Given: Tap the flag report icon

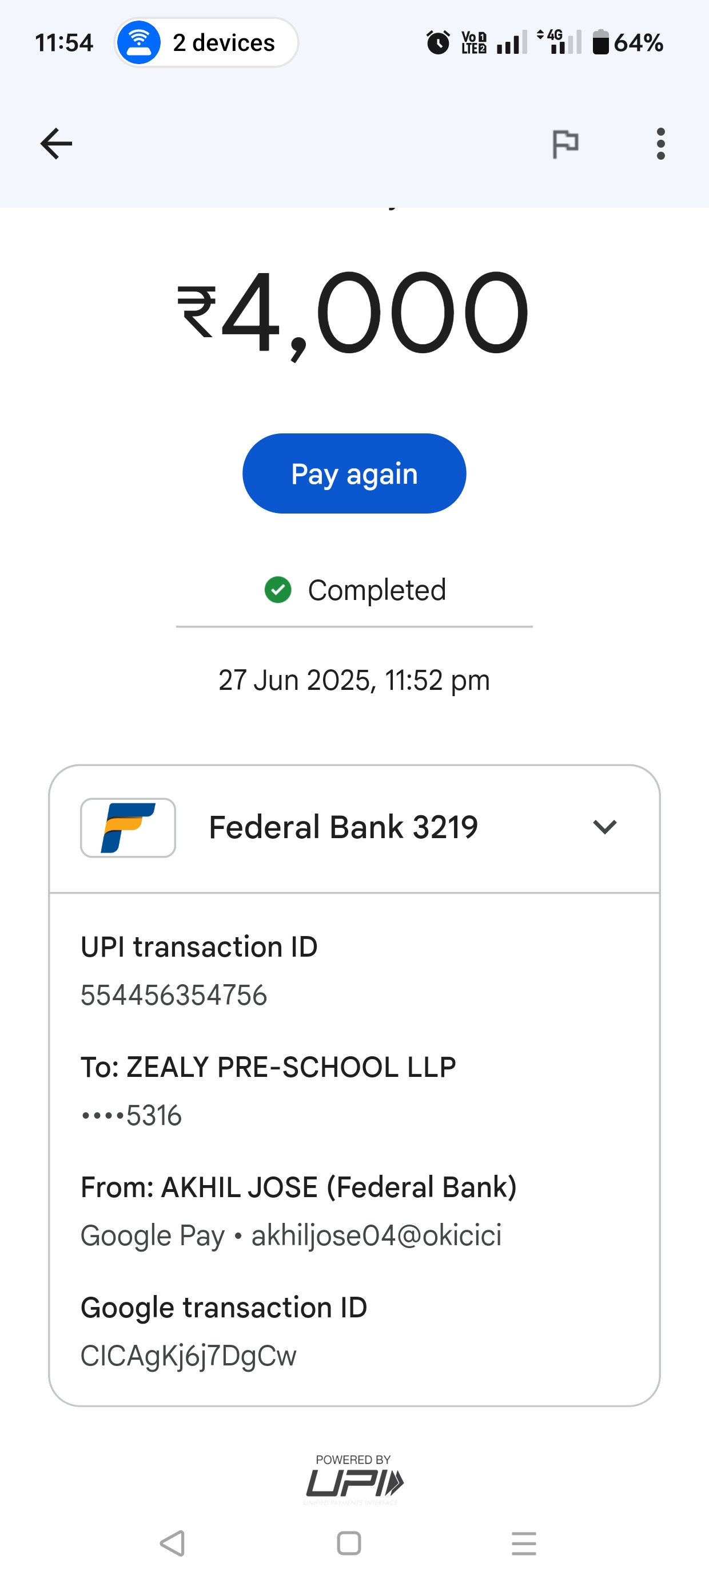Looking at the screenshot, I should click(565, 144).
